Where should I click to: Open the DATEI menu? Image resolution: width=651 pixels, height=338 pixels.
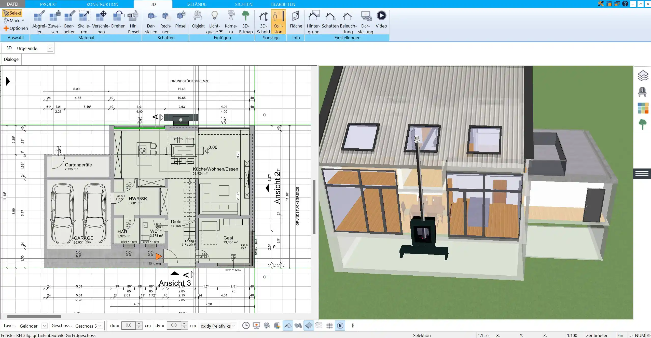[12, 4]
